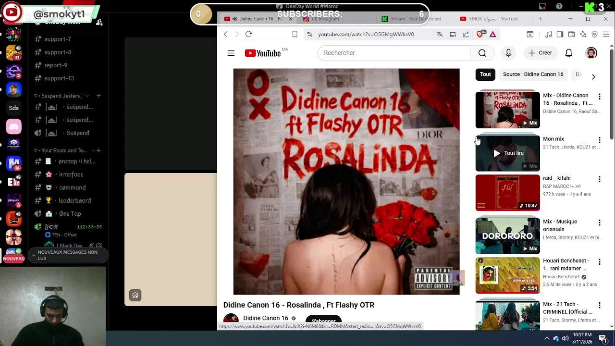Click the invite members icon in Discord header

click(99, 22)
